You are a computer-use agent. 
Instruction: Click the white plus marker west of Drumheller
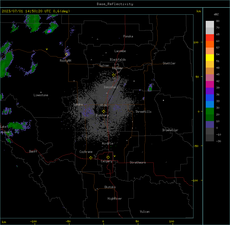click(x=163, y=100)
